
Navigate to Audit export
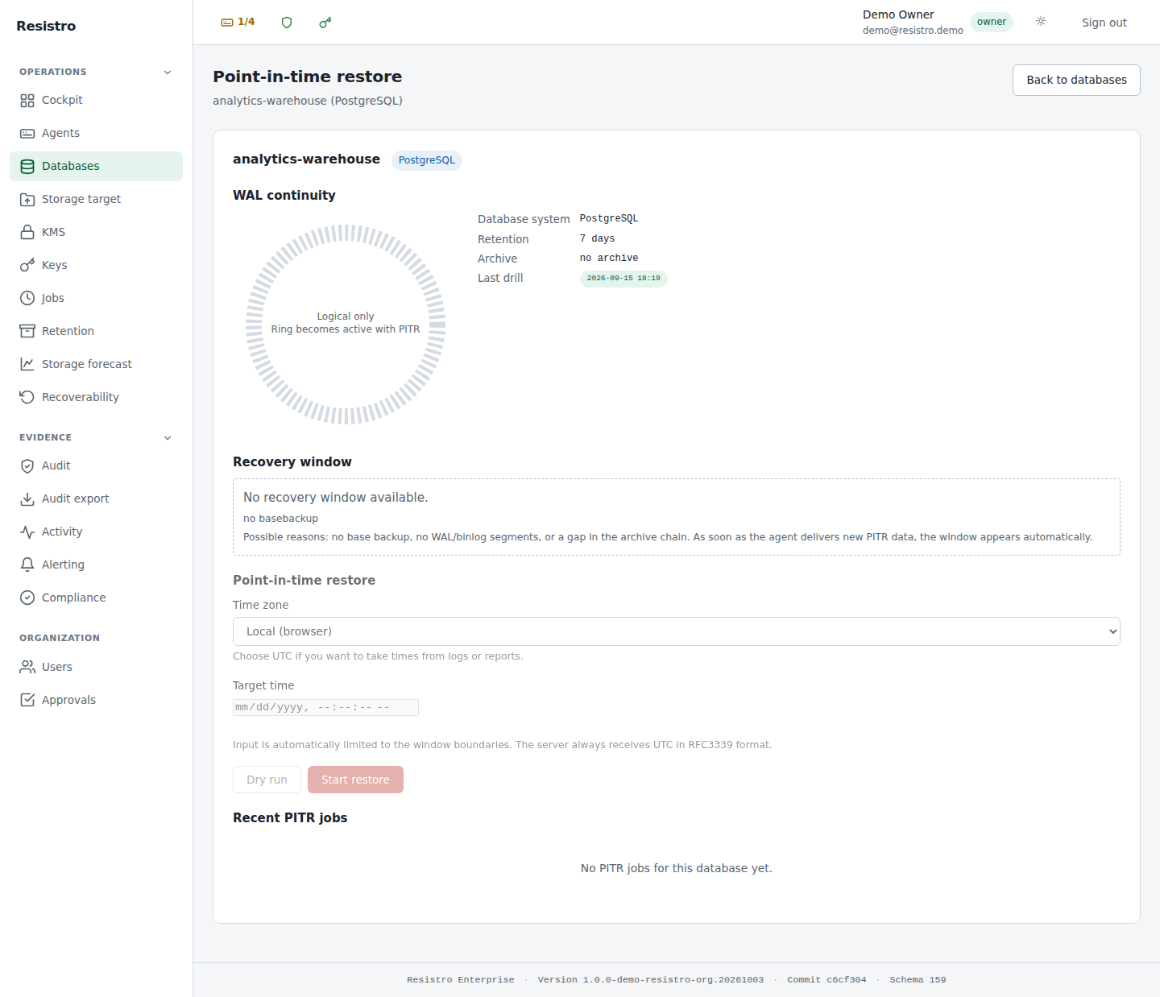(x=96, y=499)
